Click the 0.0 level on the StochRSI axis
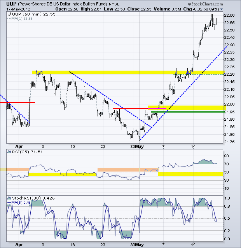The image size is (241, 248). pos(227,239)
